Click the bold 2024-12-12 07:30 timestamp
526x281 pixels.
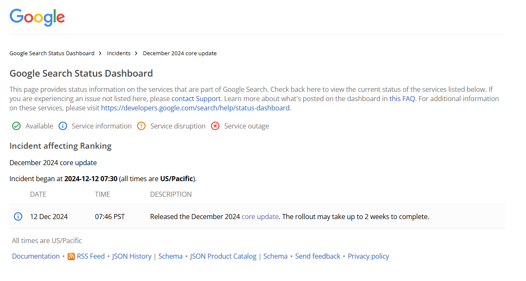pos(91,179)
